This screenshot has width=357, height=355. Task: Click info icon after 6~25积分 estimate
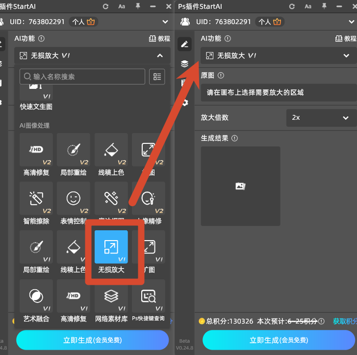point(321,321)
